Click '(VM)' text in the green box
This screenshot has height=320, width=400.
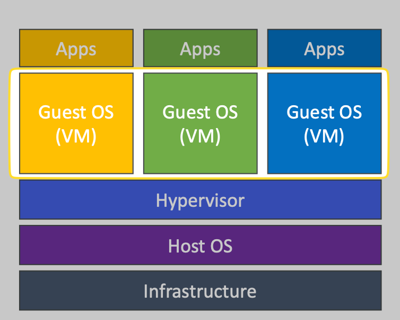[x=200, y=136]
